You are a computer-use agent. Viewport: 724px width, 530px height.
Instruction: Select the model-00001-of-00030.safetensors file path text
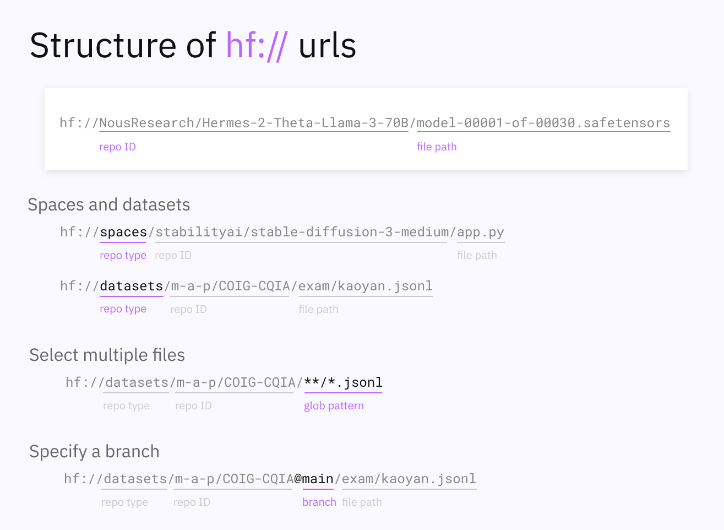coord(543,123)
